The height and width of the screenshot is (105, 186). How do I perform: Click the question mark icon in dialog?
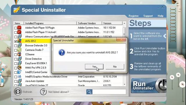62,52
